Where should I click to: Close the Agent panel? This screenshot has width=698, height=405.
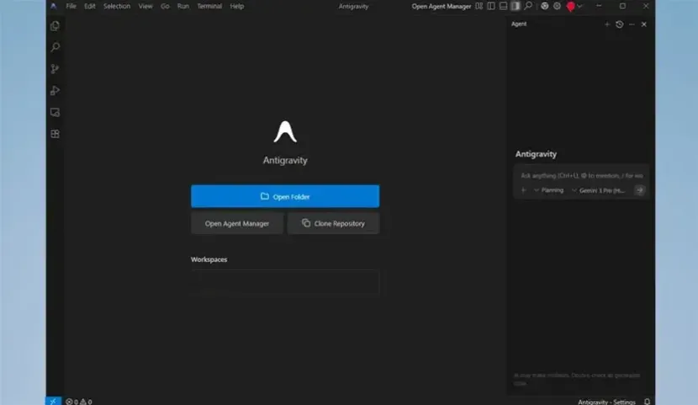click(x=643, y=24)
